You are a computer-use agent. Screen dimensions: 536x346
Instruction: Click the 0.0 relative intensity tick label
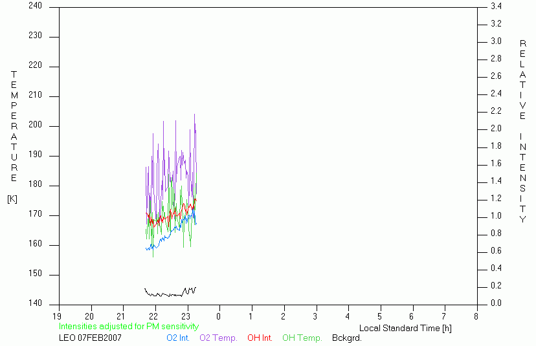[x=496, y=303]
